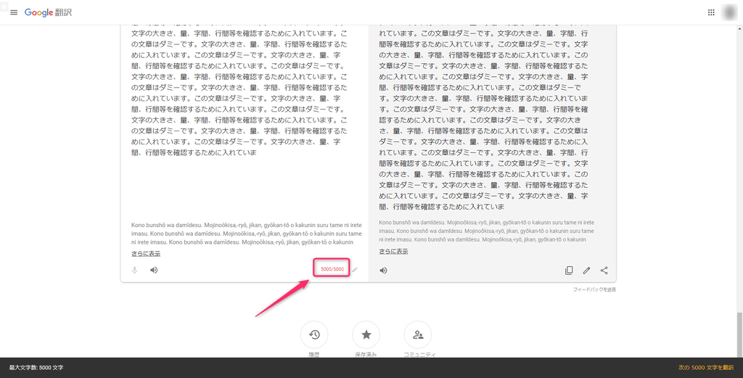
Task: Click the suggest an edit pencil
Action: coord(586,271)
